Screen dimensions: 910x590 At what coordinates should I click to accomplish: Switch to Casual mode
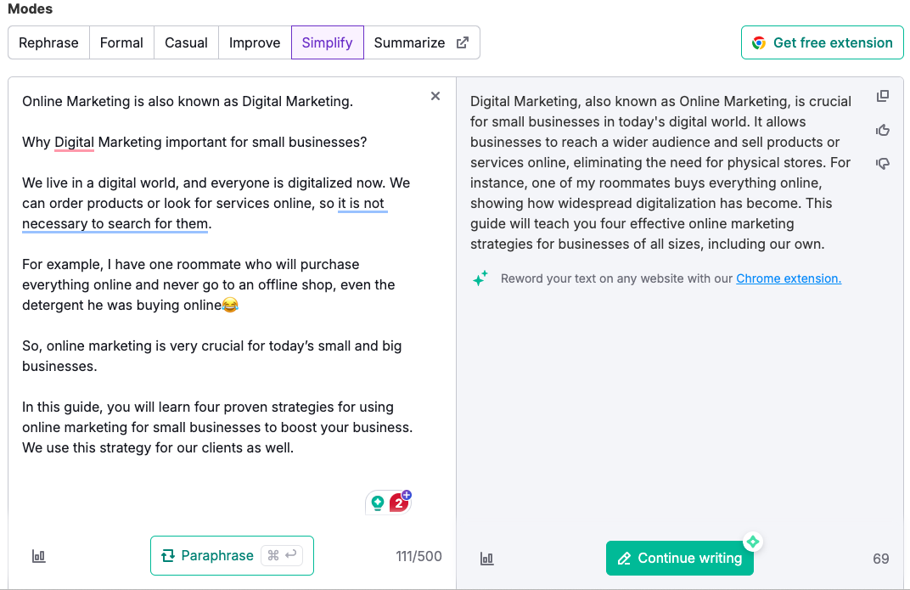coord(186,42)
